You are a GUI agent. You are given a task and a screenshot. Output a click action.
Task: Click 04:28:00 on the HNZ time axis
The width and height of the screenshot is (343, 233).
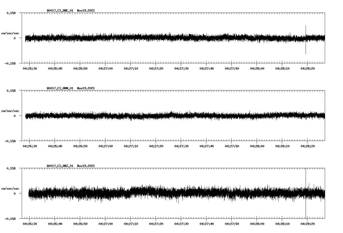(257, 224)
